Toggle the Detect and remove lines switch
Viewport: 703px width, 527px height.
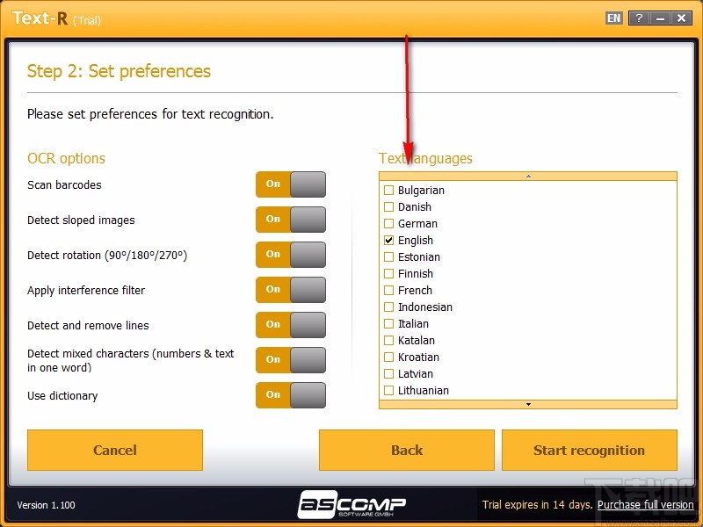click(291, 325)
